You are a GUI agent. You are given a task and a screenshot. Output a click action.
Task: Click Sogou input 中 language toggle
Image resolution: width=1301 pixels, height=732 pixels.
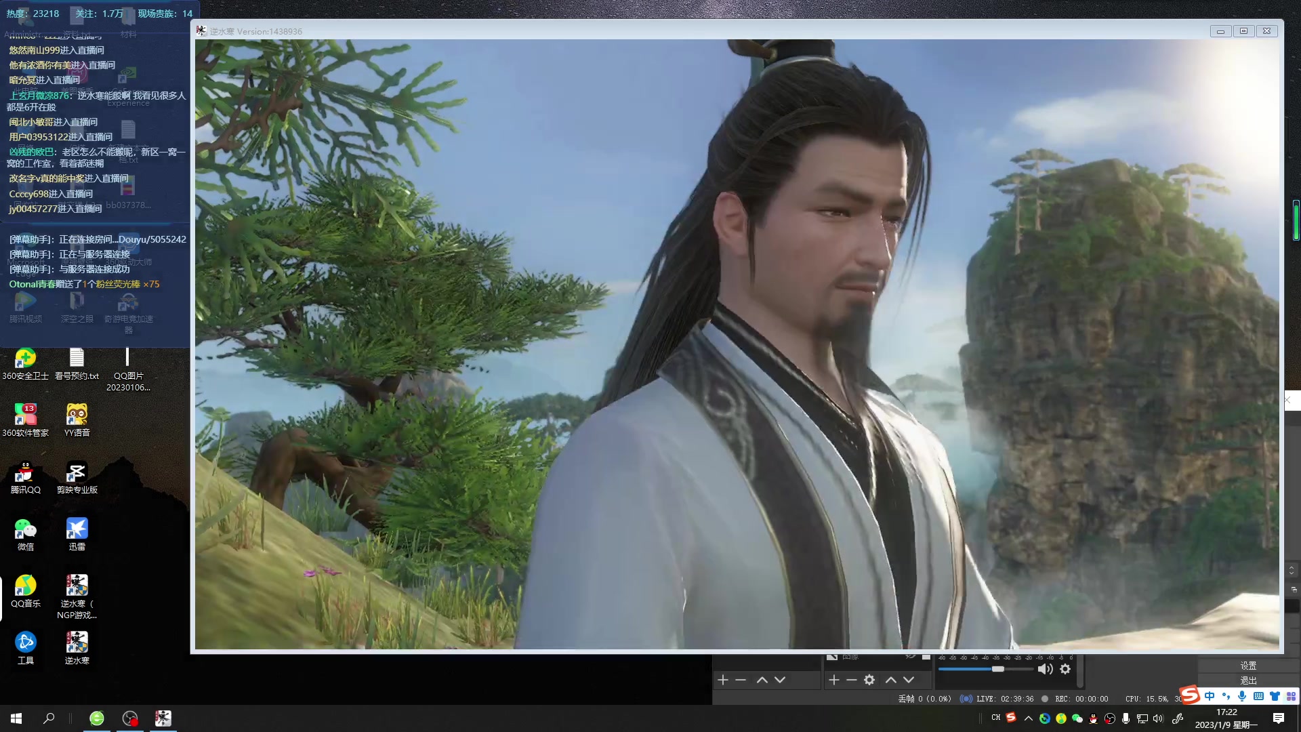pyautogui.click(x=1210, y=696)
